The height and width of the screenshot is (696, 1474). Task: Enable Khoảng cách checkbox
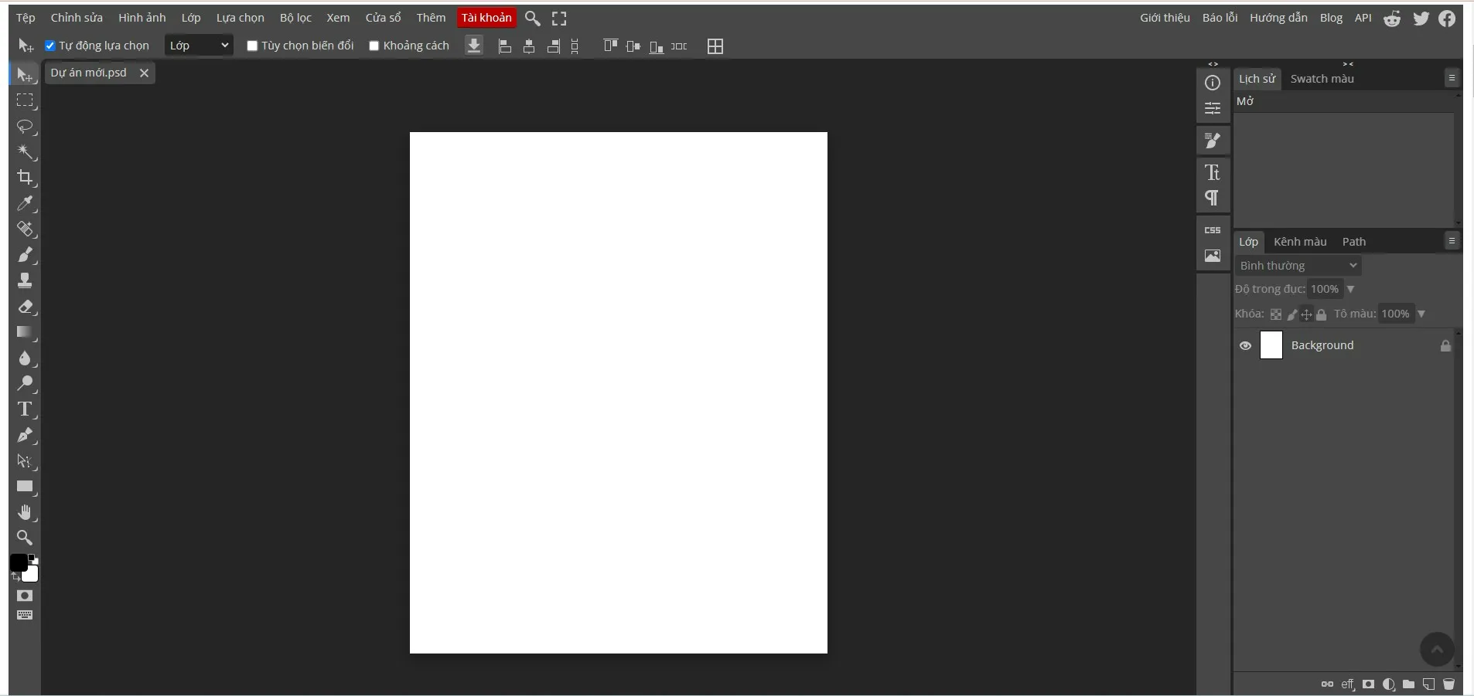coord(374,46)
